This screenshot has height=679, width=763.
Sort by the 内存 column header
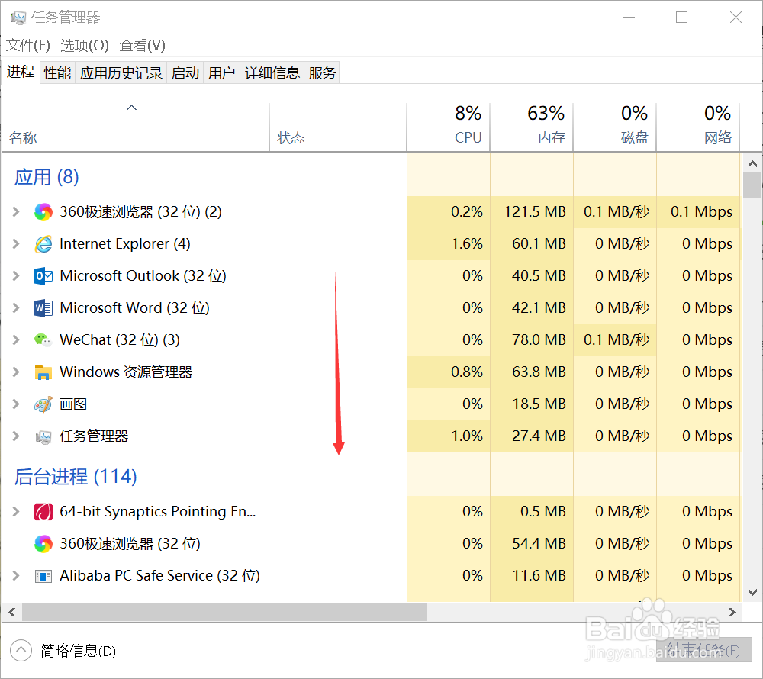click(531, 127)
